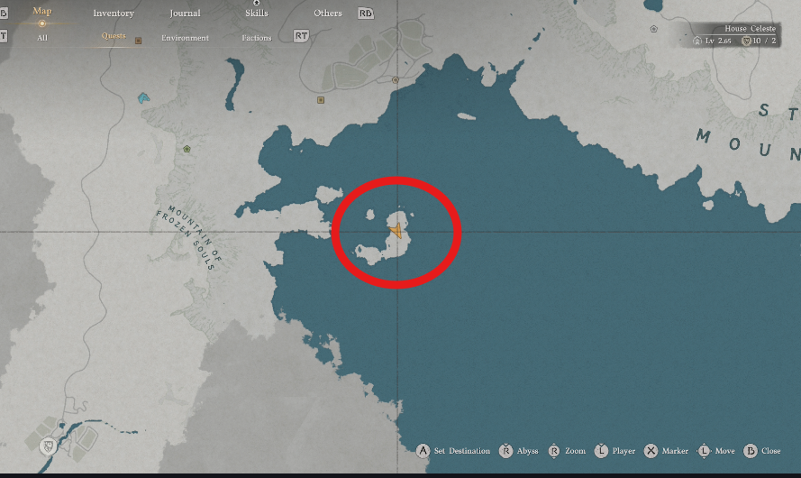
Task: Select the circular marker near the northern town
Action: pyautogui.click(x=396, y=80)
